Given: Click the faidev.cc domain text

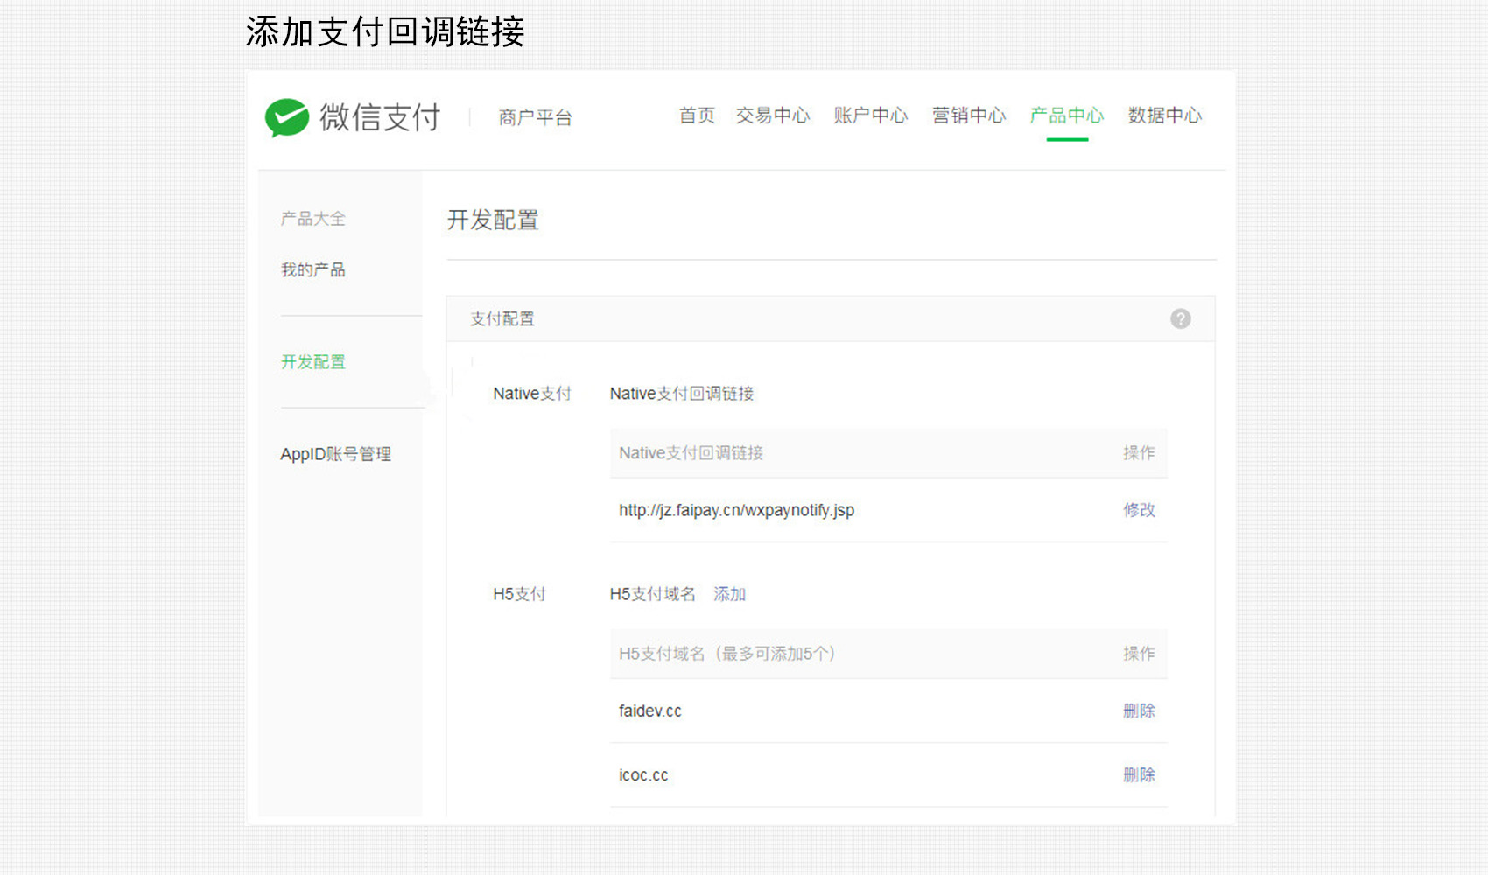Looking at the screenshot, I should tap(649, 710).
